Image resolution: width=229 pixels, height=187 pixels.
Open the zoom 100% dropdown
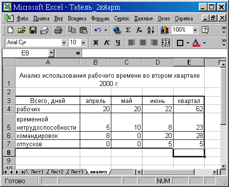coord(195,30)
